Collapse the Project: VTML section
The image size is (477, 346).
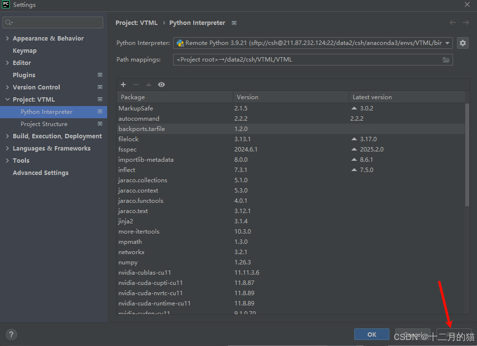pos(7,99)
